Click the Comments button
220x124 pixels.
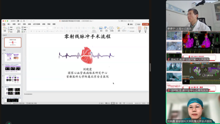coord(138,24)
